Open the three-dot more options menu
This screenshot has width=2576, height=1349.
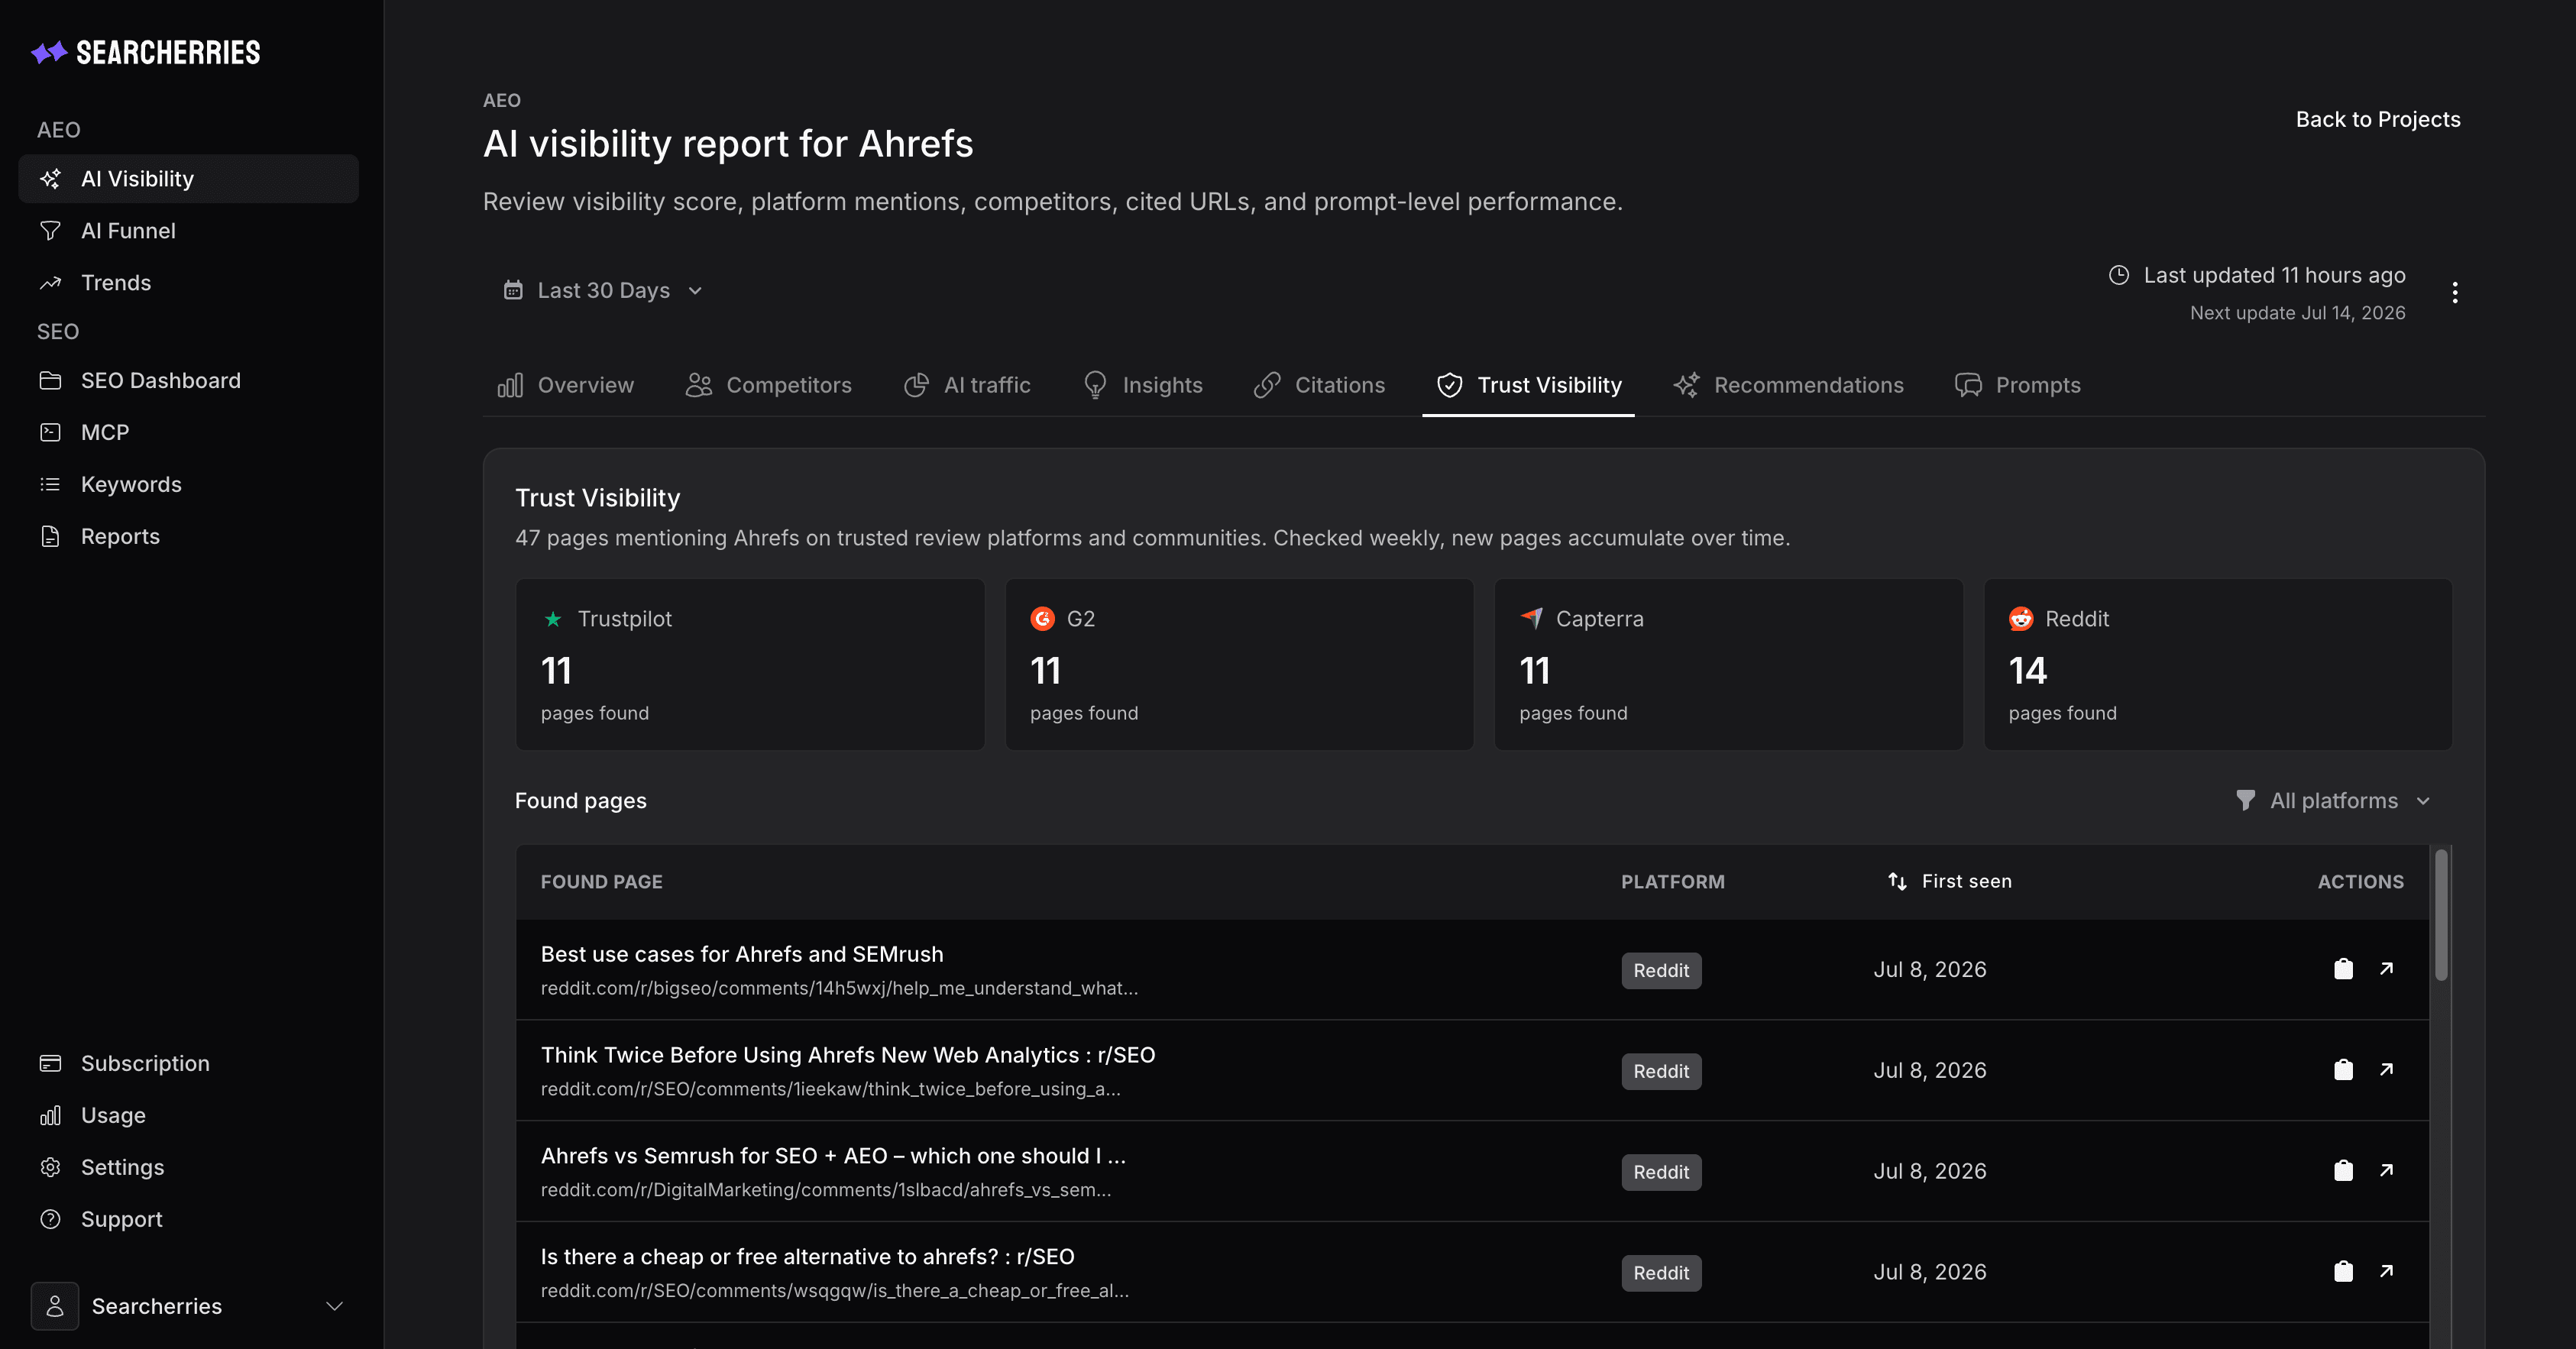pyautogui.click(x=2455, y=293)
